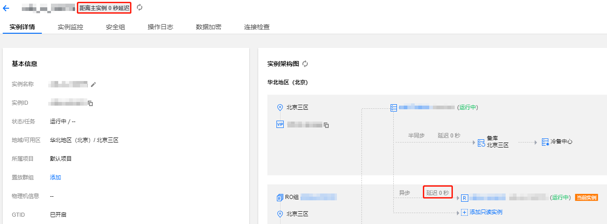
Task: Click the RO组 group icon
Action: coord(280,198)
